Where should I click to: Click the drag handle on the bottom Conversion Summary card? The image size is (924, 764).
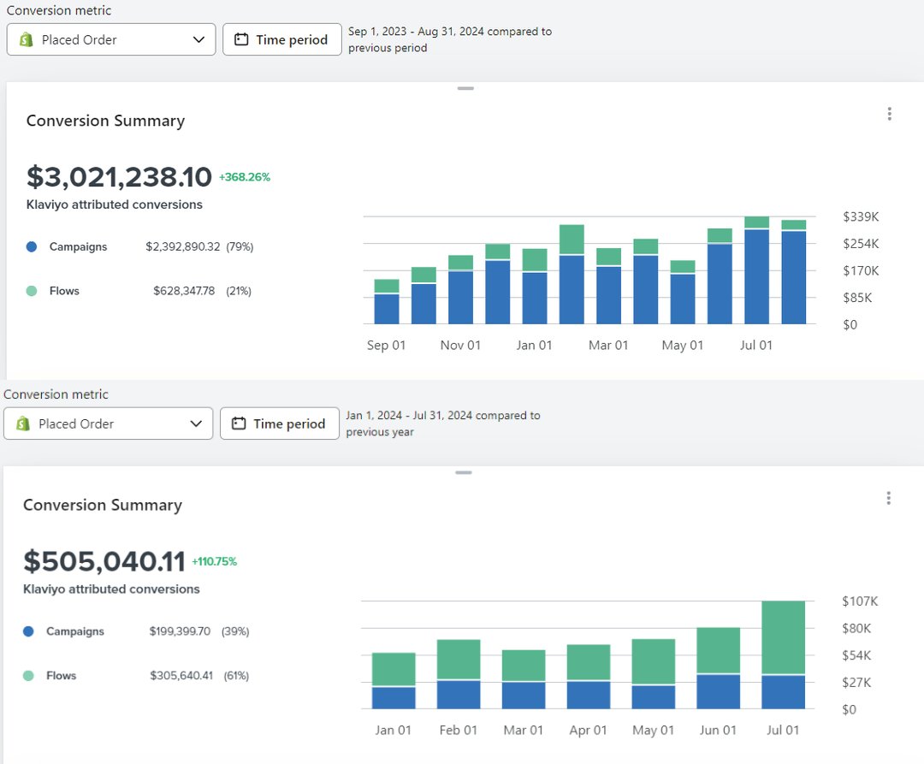(465, 472)
